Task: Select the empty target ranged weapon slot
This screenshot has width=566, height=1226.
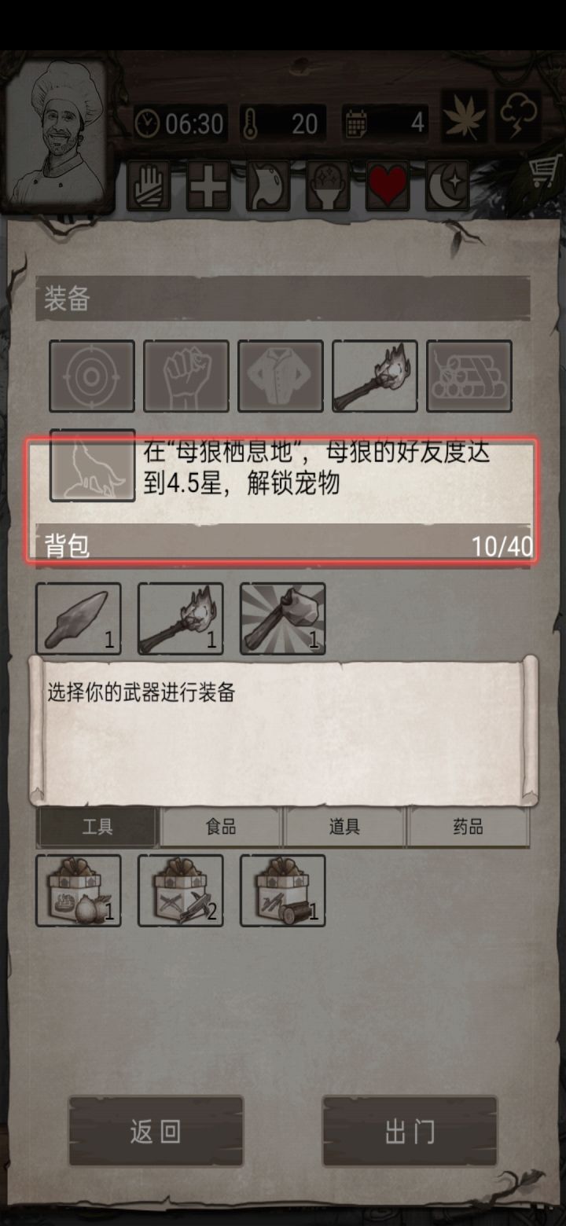Action: 92,376
